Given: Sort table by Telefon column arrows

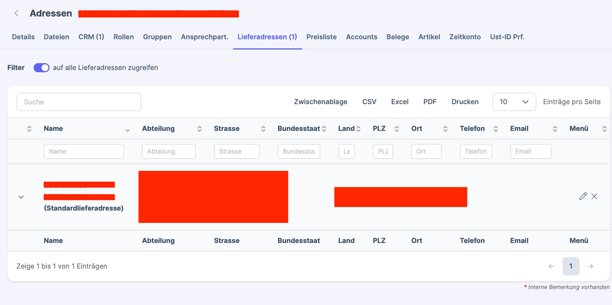Looking at the screenshot, I should pos(496,129).
